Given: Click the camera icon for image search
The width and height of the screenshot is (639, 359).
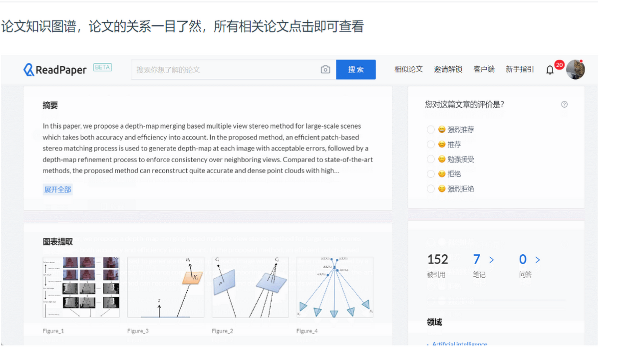Looking at the screenshot, I should (x=325, y=69).
